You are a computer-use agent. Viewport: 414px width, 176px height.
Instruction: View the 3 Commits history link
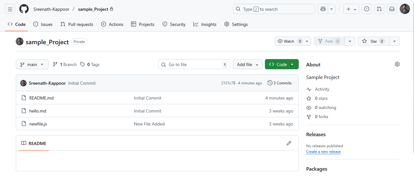[279, 83]
